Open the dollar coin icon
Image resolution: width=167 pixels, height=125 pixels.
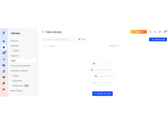tap(4, 83)
